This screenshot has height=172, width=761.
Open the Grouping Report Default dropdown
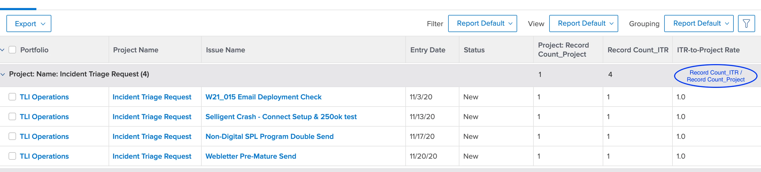pyautogui.click(x=698, y=24)
